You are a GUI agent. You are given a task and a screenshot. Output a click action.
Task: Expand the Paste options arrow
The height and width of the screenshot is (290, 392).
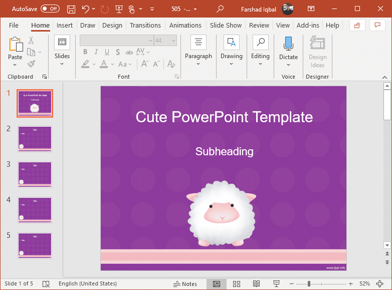coord(15,65)
